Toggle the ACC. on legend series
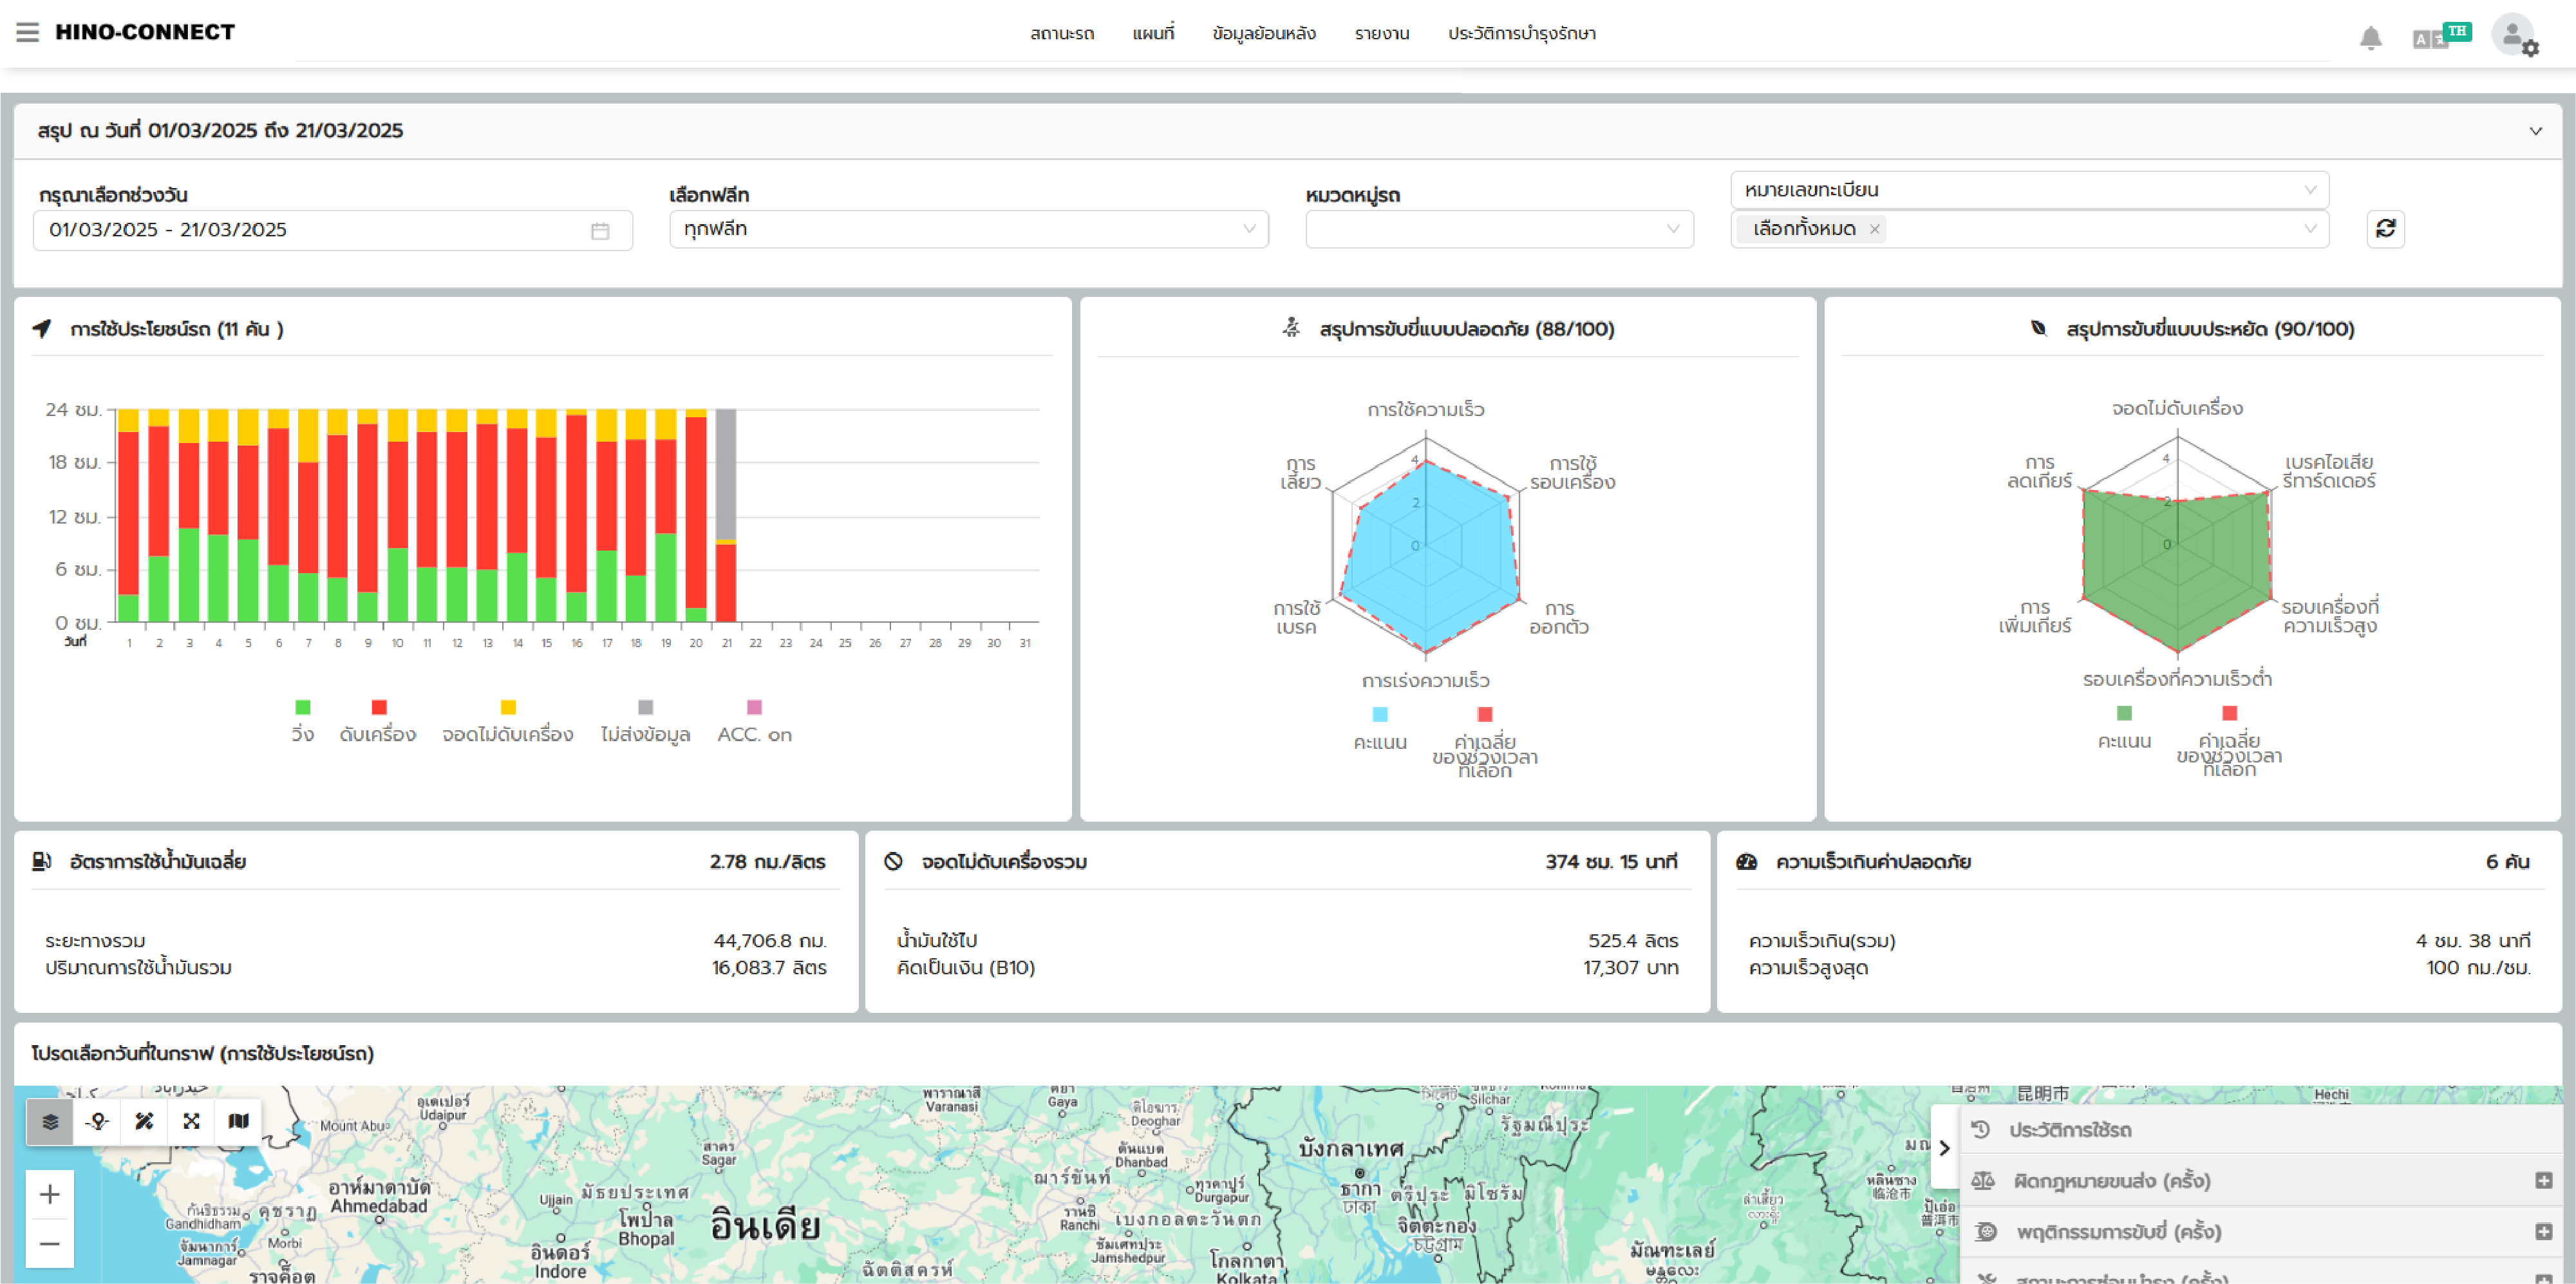Screen dimensions: 2576x1284 point(754,721)
